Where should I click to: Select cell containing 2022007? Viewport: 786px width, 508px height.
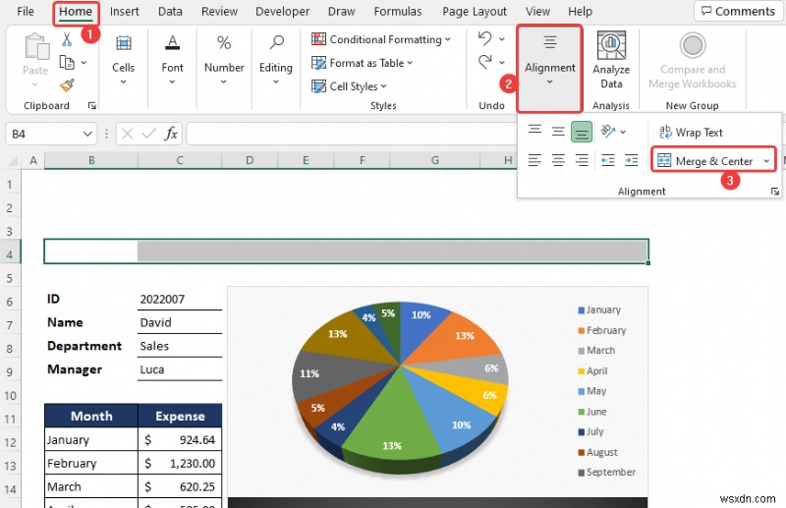click(x=180, y=299)
